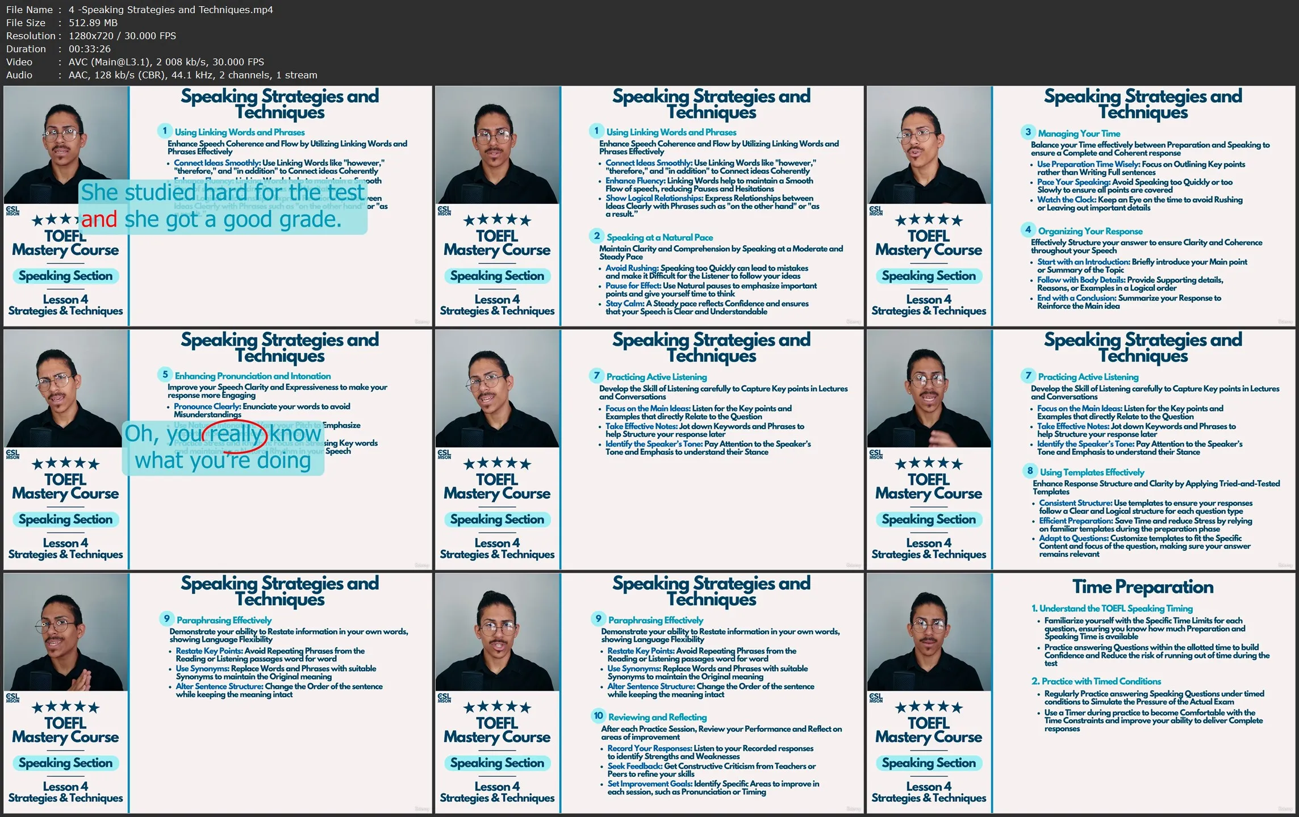Click the 'Managing Your Time' heading
Image resolution: width=1299 pixels, height=817 pixels.
(x=1079, y=133)
